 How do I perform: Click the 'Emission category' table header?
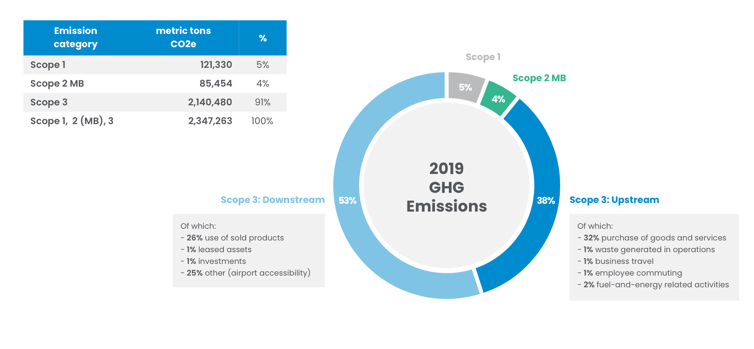[x=75, y=37]
